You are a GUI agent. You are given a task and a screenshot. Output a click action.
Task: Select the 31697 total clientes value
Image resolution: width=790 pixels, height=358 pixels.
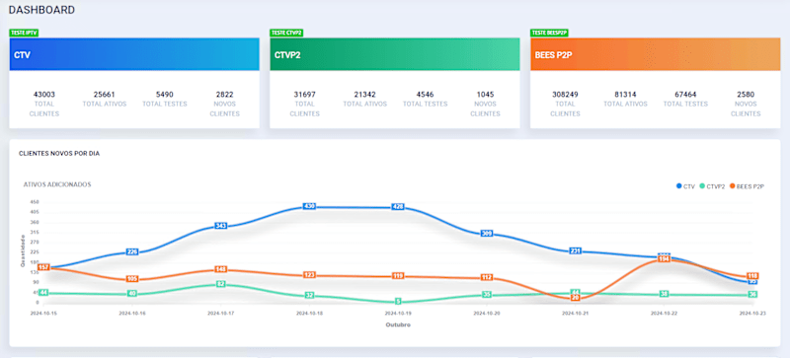305,94
